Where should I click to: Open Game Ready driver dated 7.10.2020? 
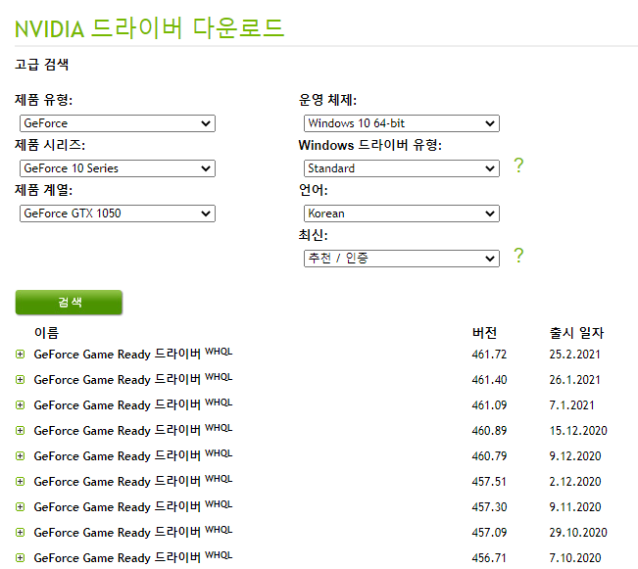click(133, 557)
